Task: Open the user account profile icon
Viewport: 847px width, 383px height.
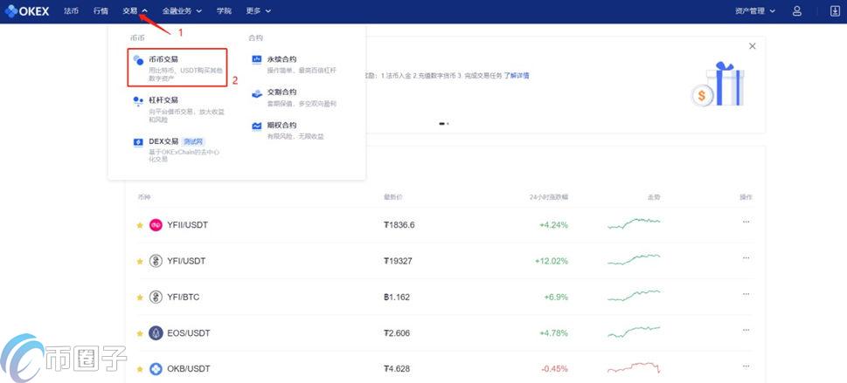Action: tap(797, 10)
